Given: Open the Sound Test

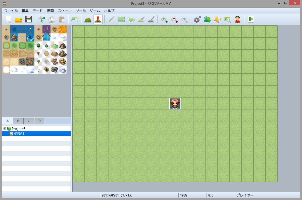Looking at the screenshot, I should [217, 19].
